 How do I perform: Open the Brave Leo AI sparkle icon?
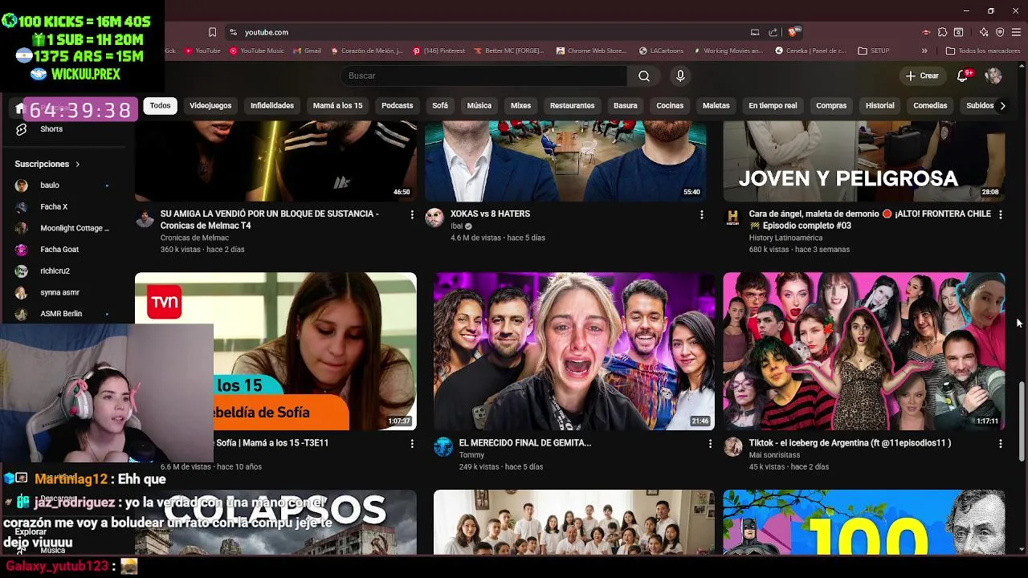click(984, 32)
